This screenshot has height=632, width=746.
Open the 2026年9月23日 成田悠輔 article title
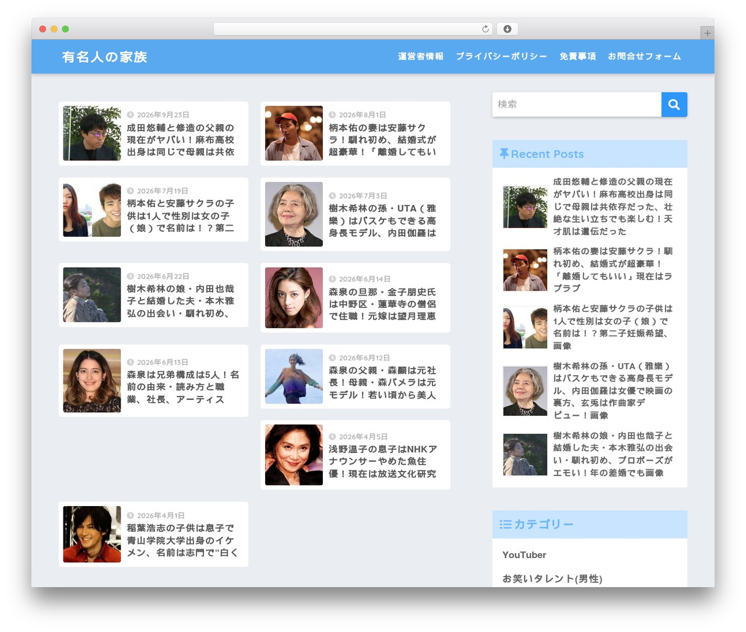[181, 140]
